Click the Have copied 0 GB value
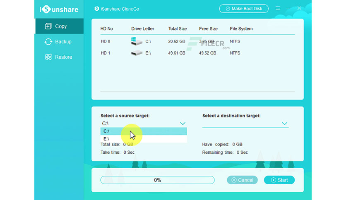This screenshot has width=346, height=200. (237, 145)
